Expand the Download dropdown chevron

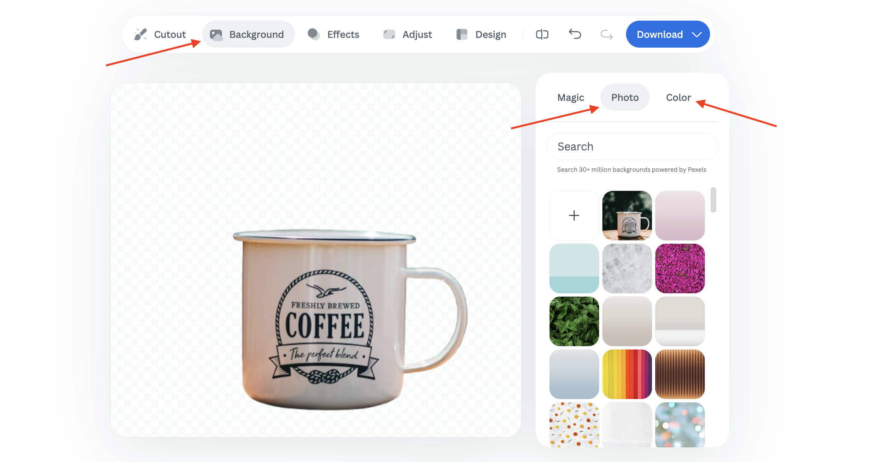pos(697,34)
